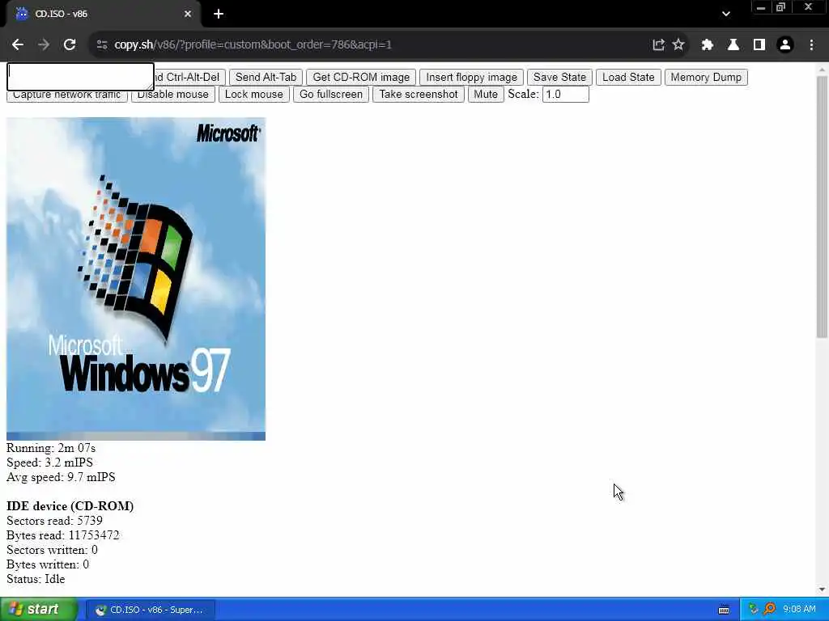Open Chrome Labs flask icon
This screenshot has width=829, height=621.
click(733, 45)
